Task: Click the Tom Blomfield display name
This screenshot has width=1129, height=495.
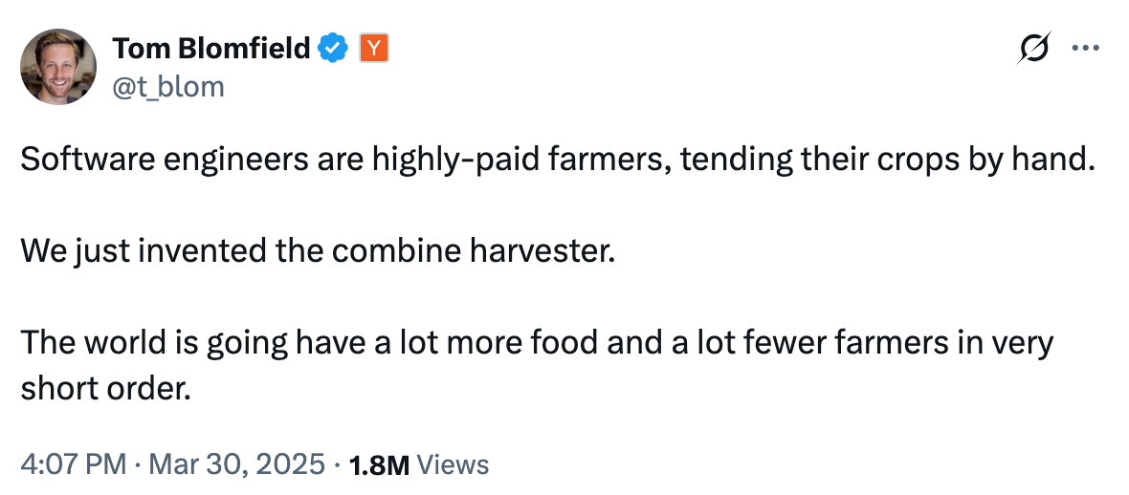Action: point(211,48)
